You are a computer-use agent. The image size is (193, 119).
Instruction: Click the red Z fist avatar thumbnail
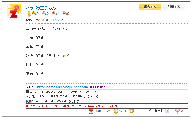[x=14, y=11]
